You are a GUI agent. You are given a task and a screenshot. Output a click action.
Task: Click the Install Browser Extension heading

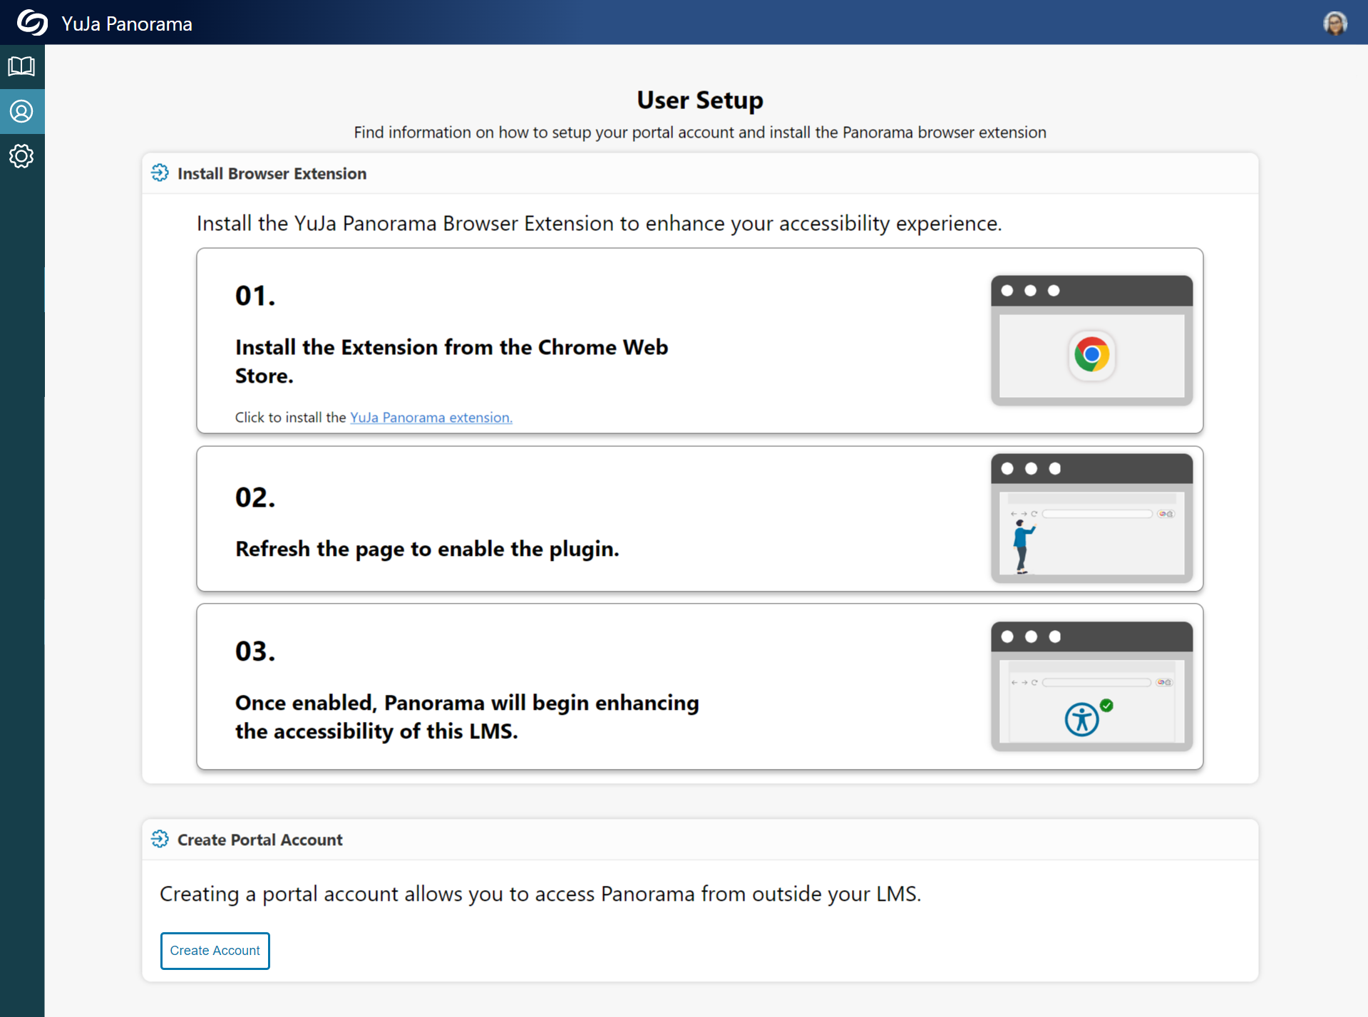[x=272, y=174]
